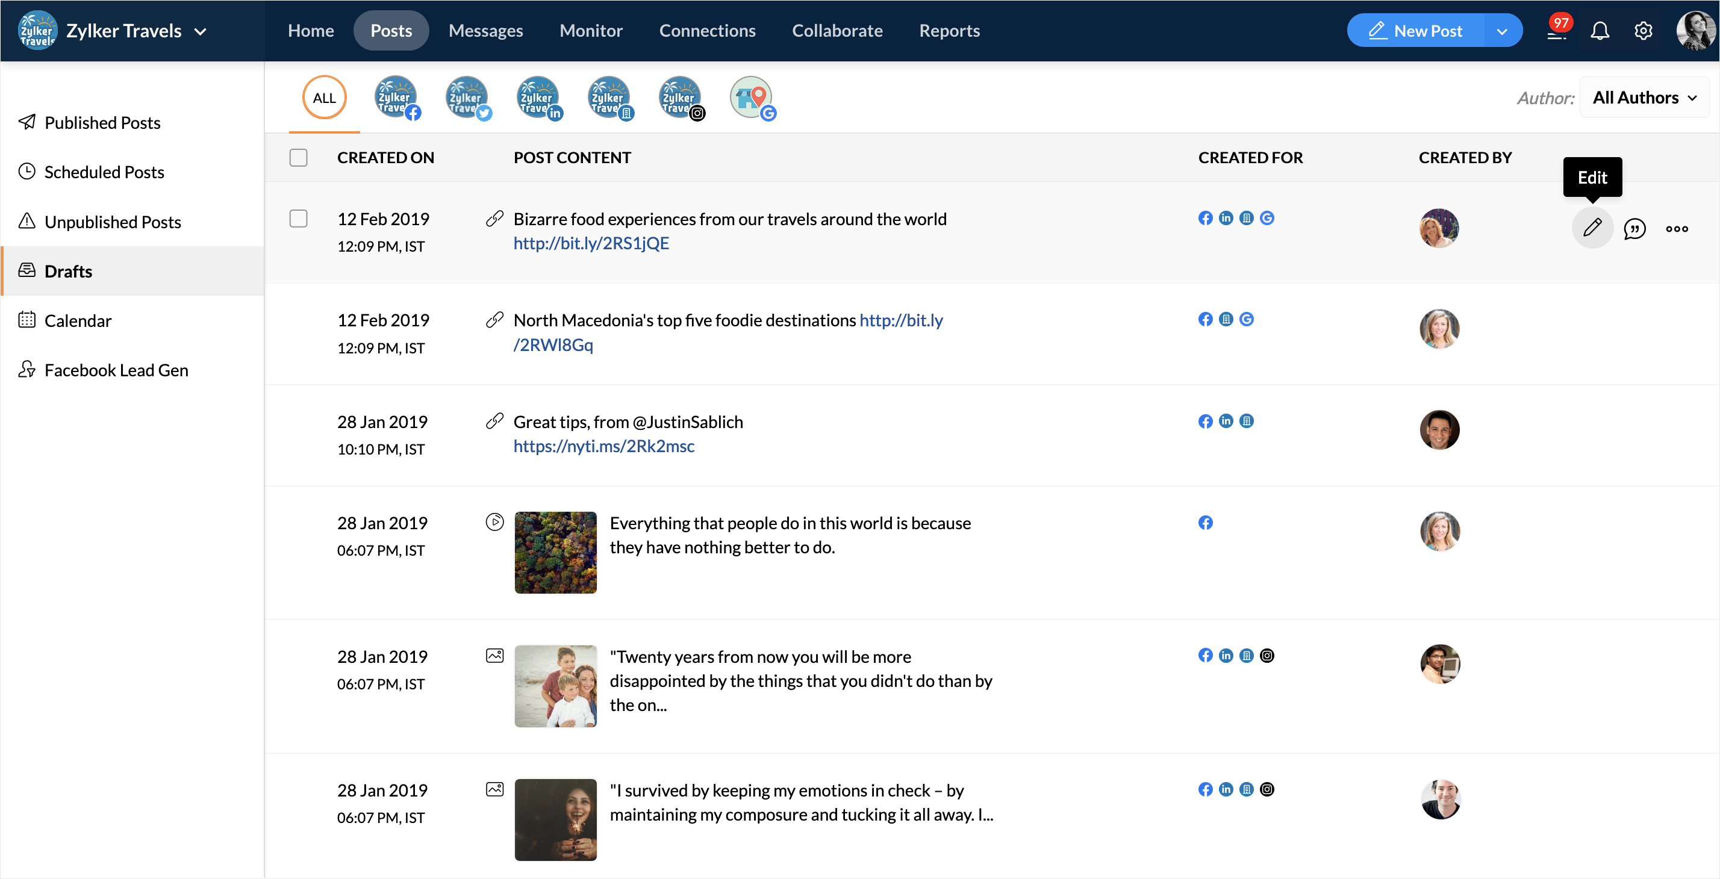Open the three-dots more options menu

(1677, 229)
